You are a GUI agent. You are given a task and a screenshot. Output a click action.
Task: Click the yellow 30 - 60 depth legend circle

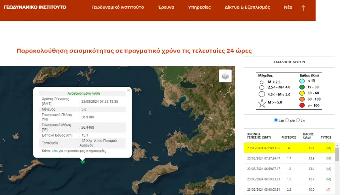[x=303, y=92]
